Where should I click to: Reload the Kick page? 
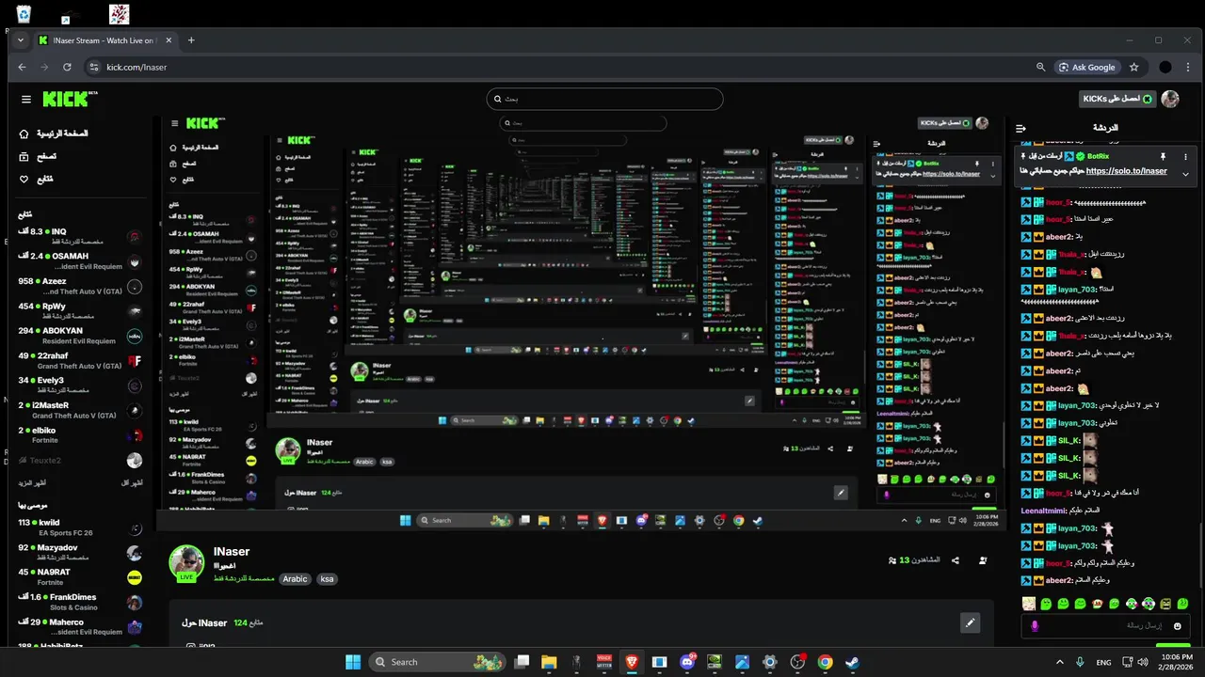(67, 67)
